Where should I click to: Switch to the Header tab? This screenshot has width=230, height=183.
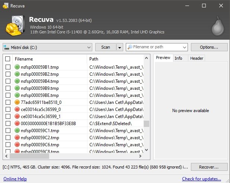click(197, 58)
